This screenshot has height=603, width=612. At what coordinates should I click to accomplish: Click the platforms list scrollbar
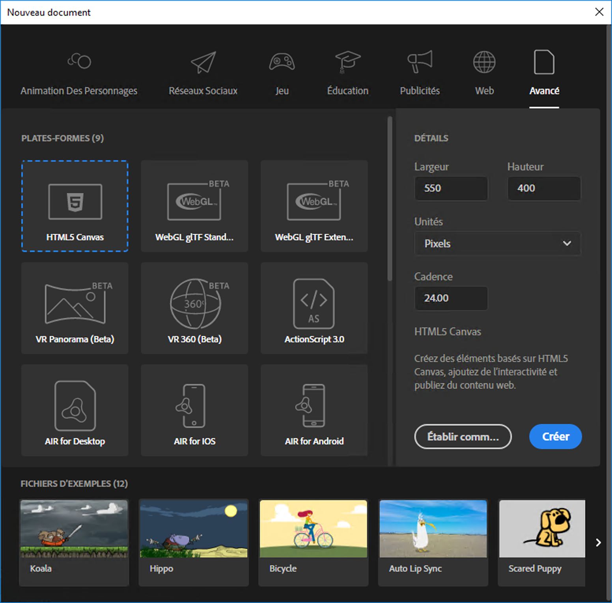[x=390, y=199]
